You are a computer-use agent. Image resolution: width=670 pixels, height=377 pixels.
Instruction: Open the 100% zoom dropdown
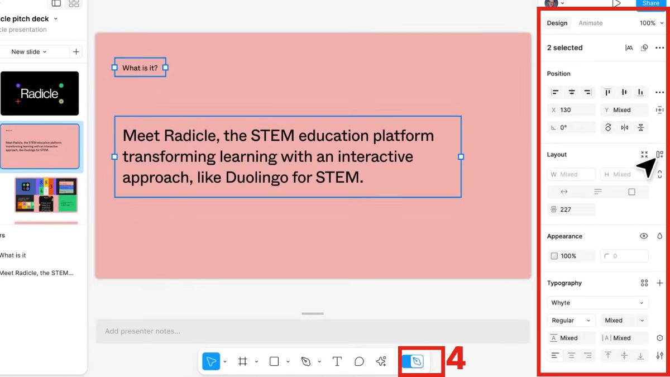point(652,23)
